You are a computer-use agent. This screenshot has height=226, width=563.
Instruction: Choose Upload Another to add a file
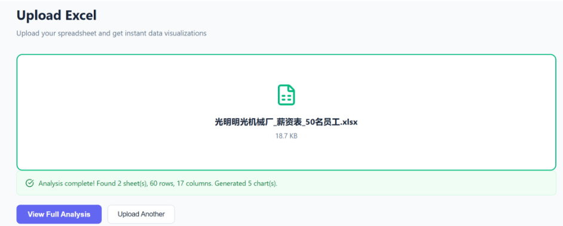point(141,214)
